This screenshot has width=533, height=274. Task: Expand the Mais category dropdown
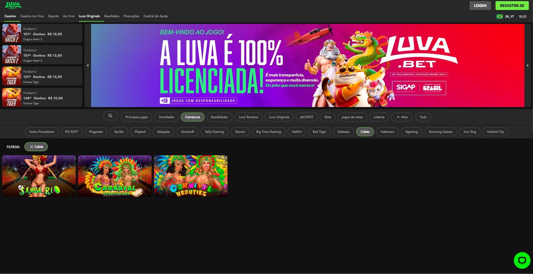tap(402, 117)
